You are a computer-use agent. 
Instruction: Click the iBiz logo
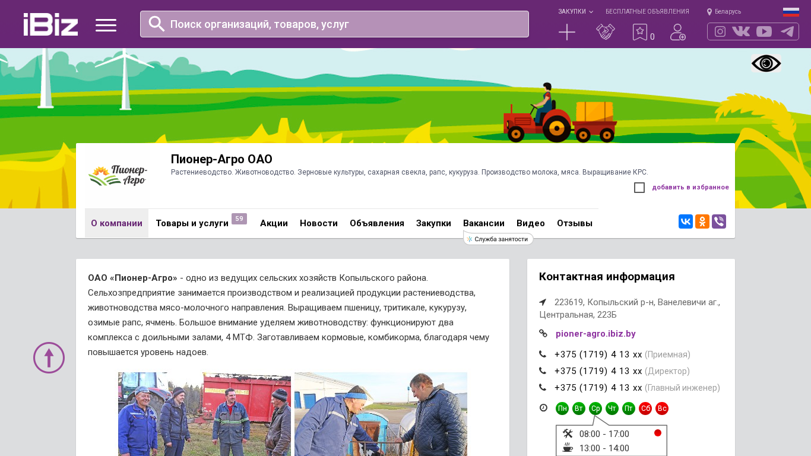(50, 24)
